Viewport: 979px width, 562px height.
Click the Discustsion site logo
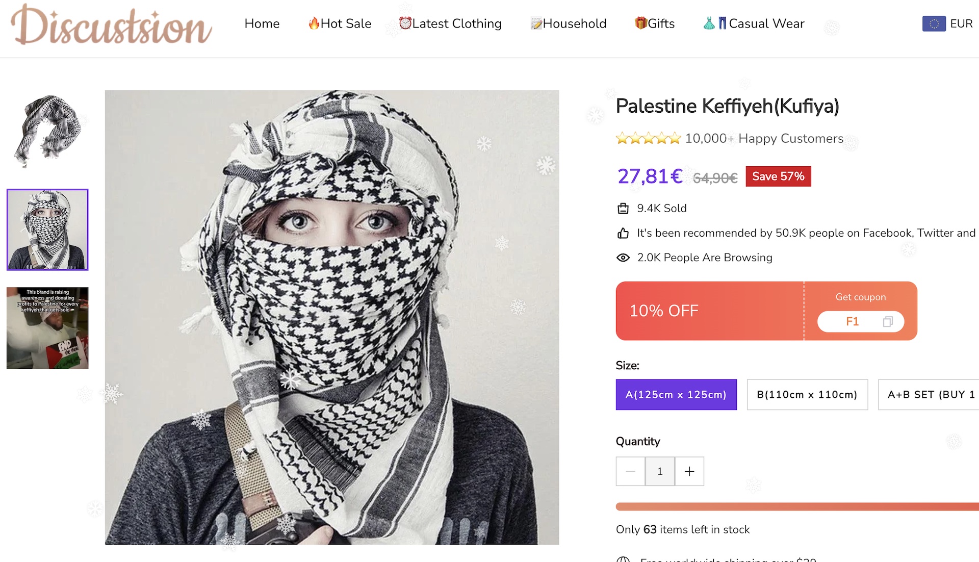click(x=111, y=25)
